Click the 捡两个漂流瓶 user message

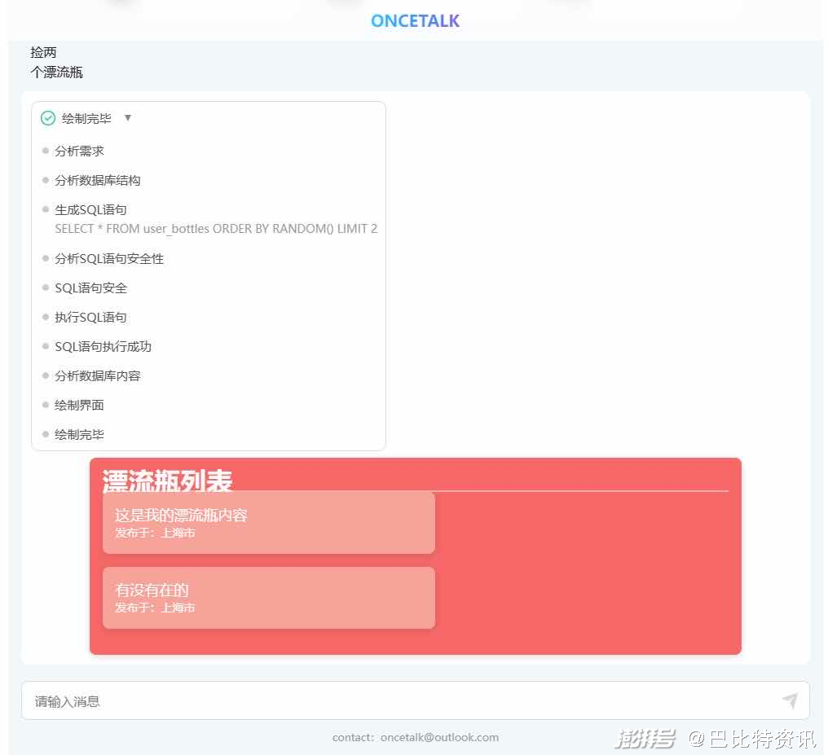point(56,62)
